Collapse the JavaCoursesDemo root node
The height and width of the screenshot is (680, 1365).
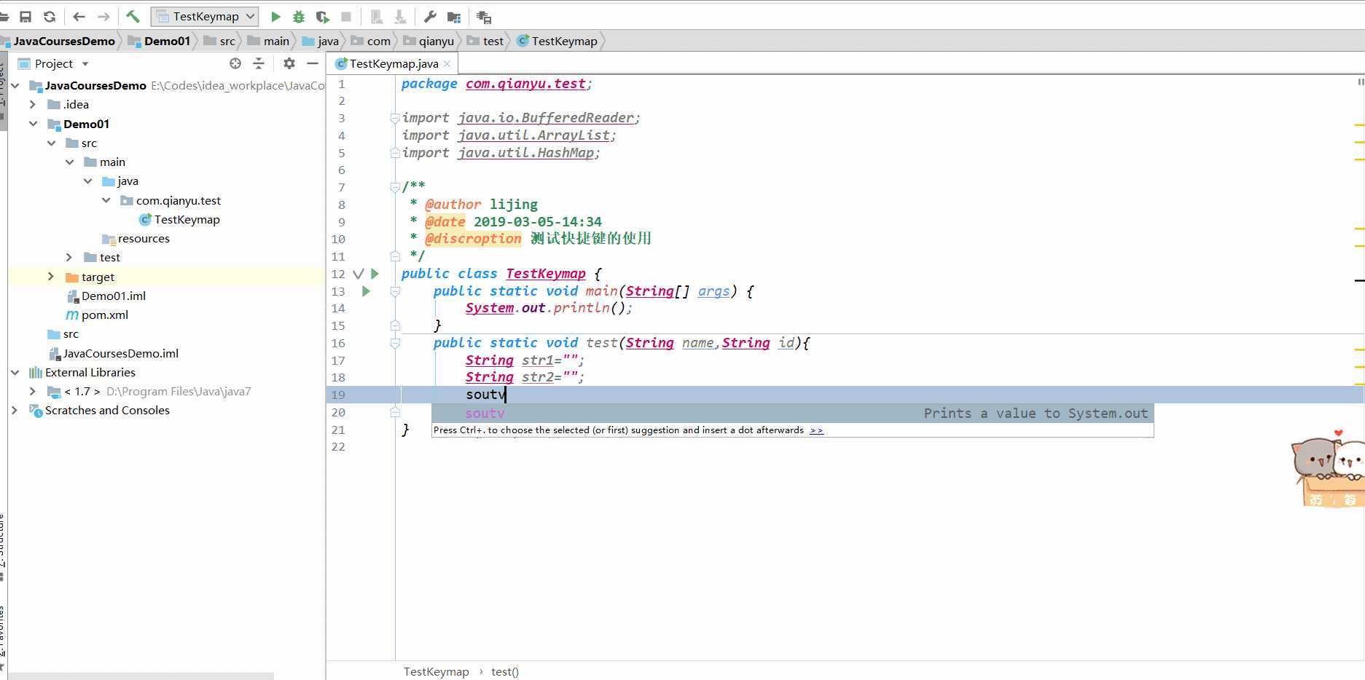[15, 85]
